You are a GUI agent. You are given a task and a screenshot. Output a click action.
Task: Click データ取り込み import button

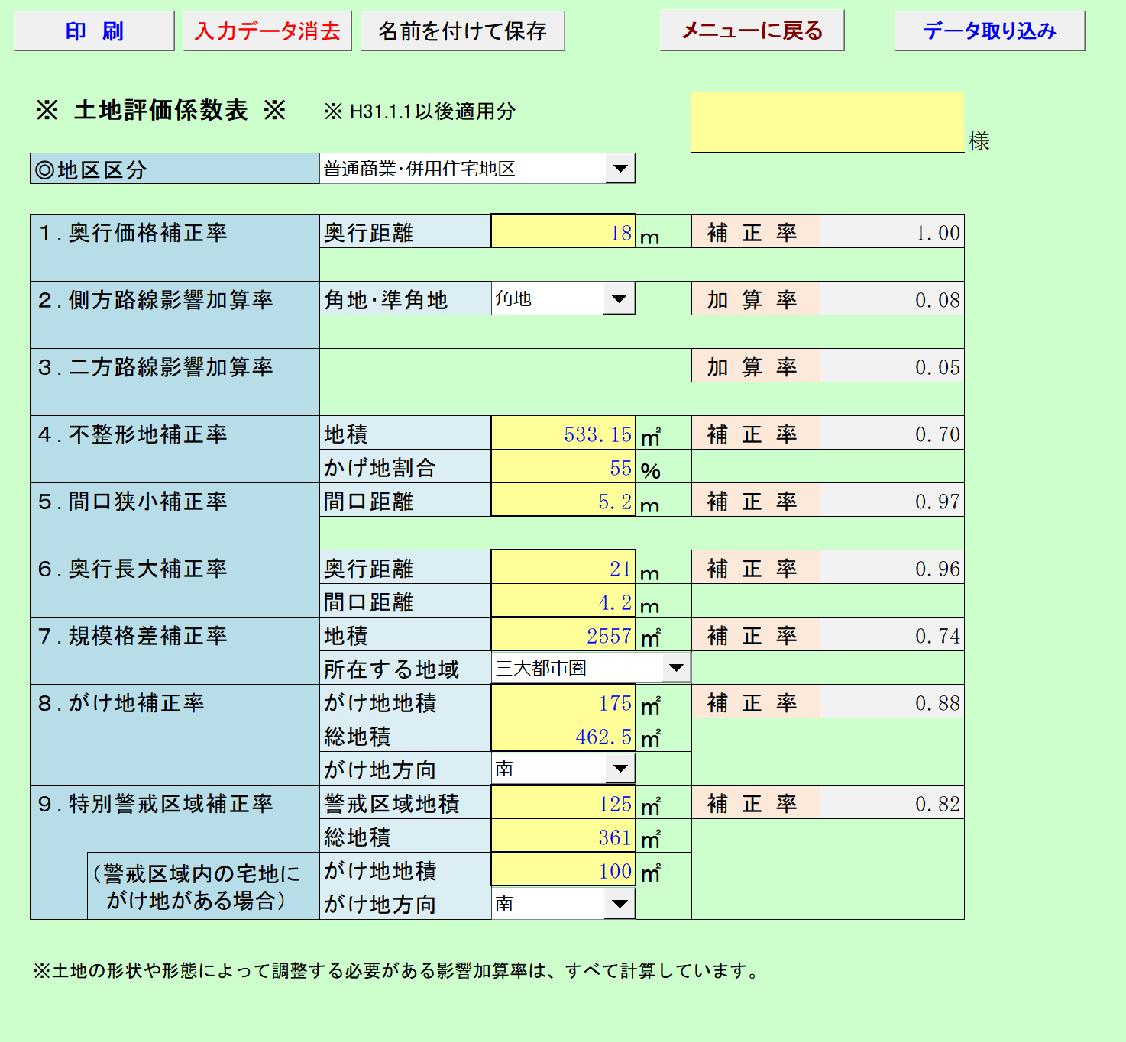(x=989, y=31)
